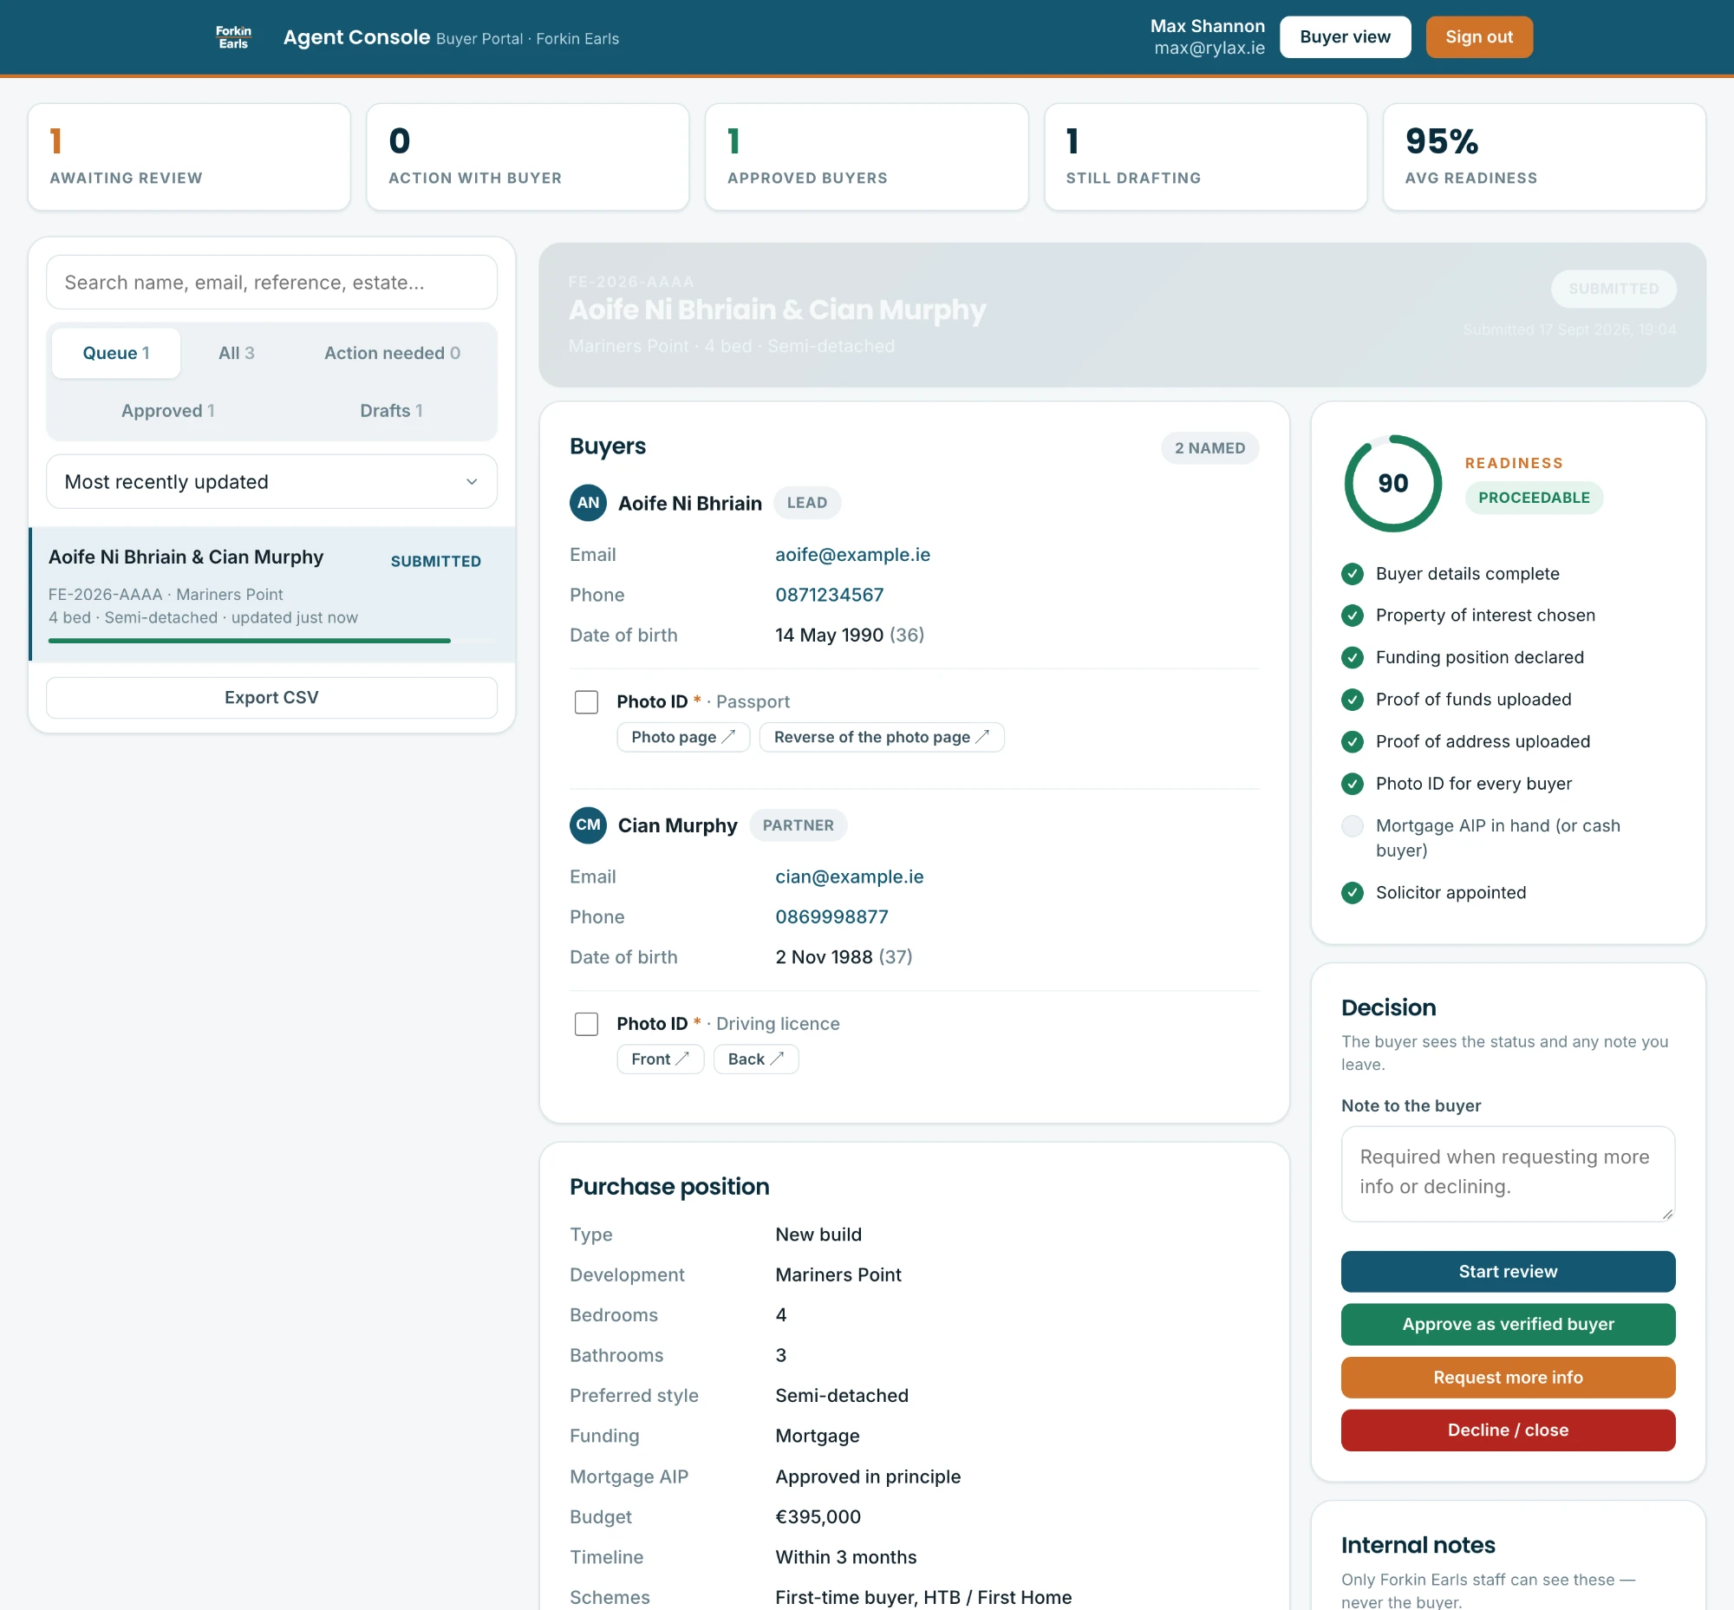Click the AN avatar for Aoife Ni Bhriain
The image size is (1734, 1610).
[x=588, y=503]
